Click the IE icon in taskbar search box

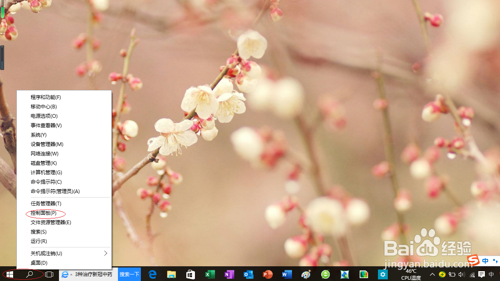point(65,274)
